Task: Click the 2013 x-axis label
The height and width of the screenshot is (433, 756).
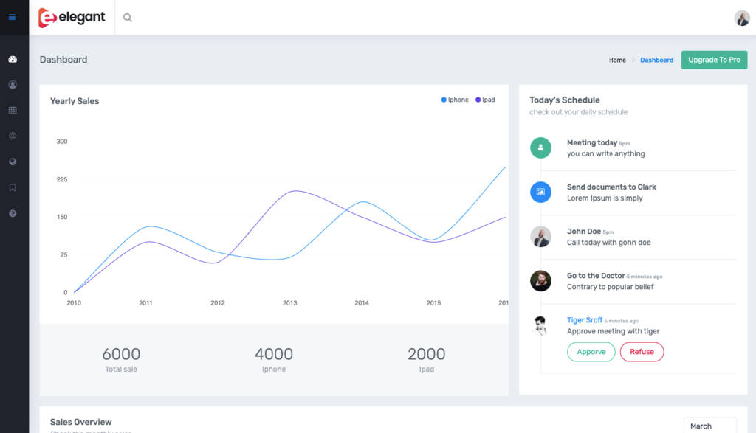Action: coord(289,303)
